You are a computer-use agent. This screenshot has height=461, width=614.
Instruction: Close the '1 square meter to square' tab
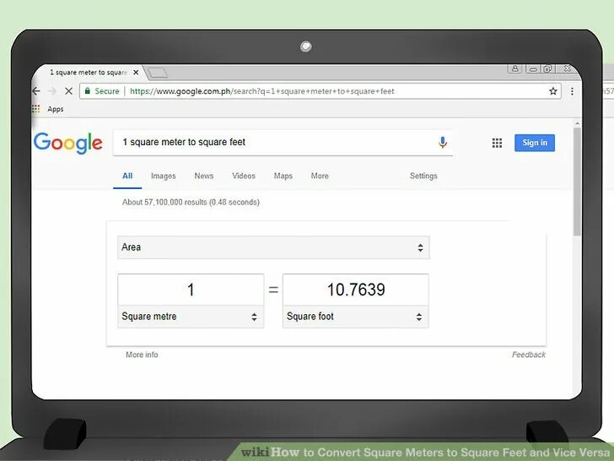(x=136, y=73)
